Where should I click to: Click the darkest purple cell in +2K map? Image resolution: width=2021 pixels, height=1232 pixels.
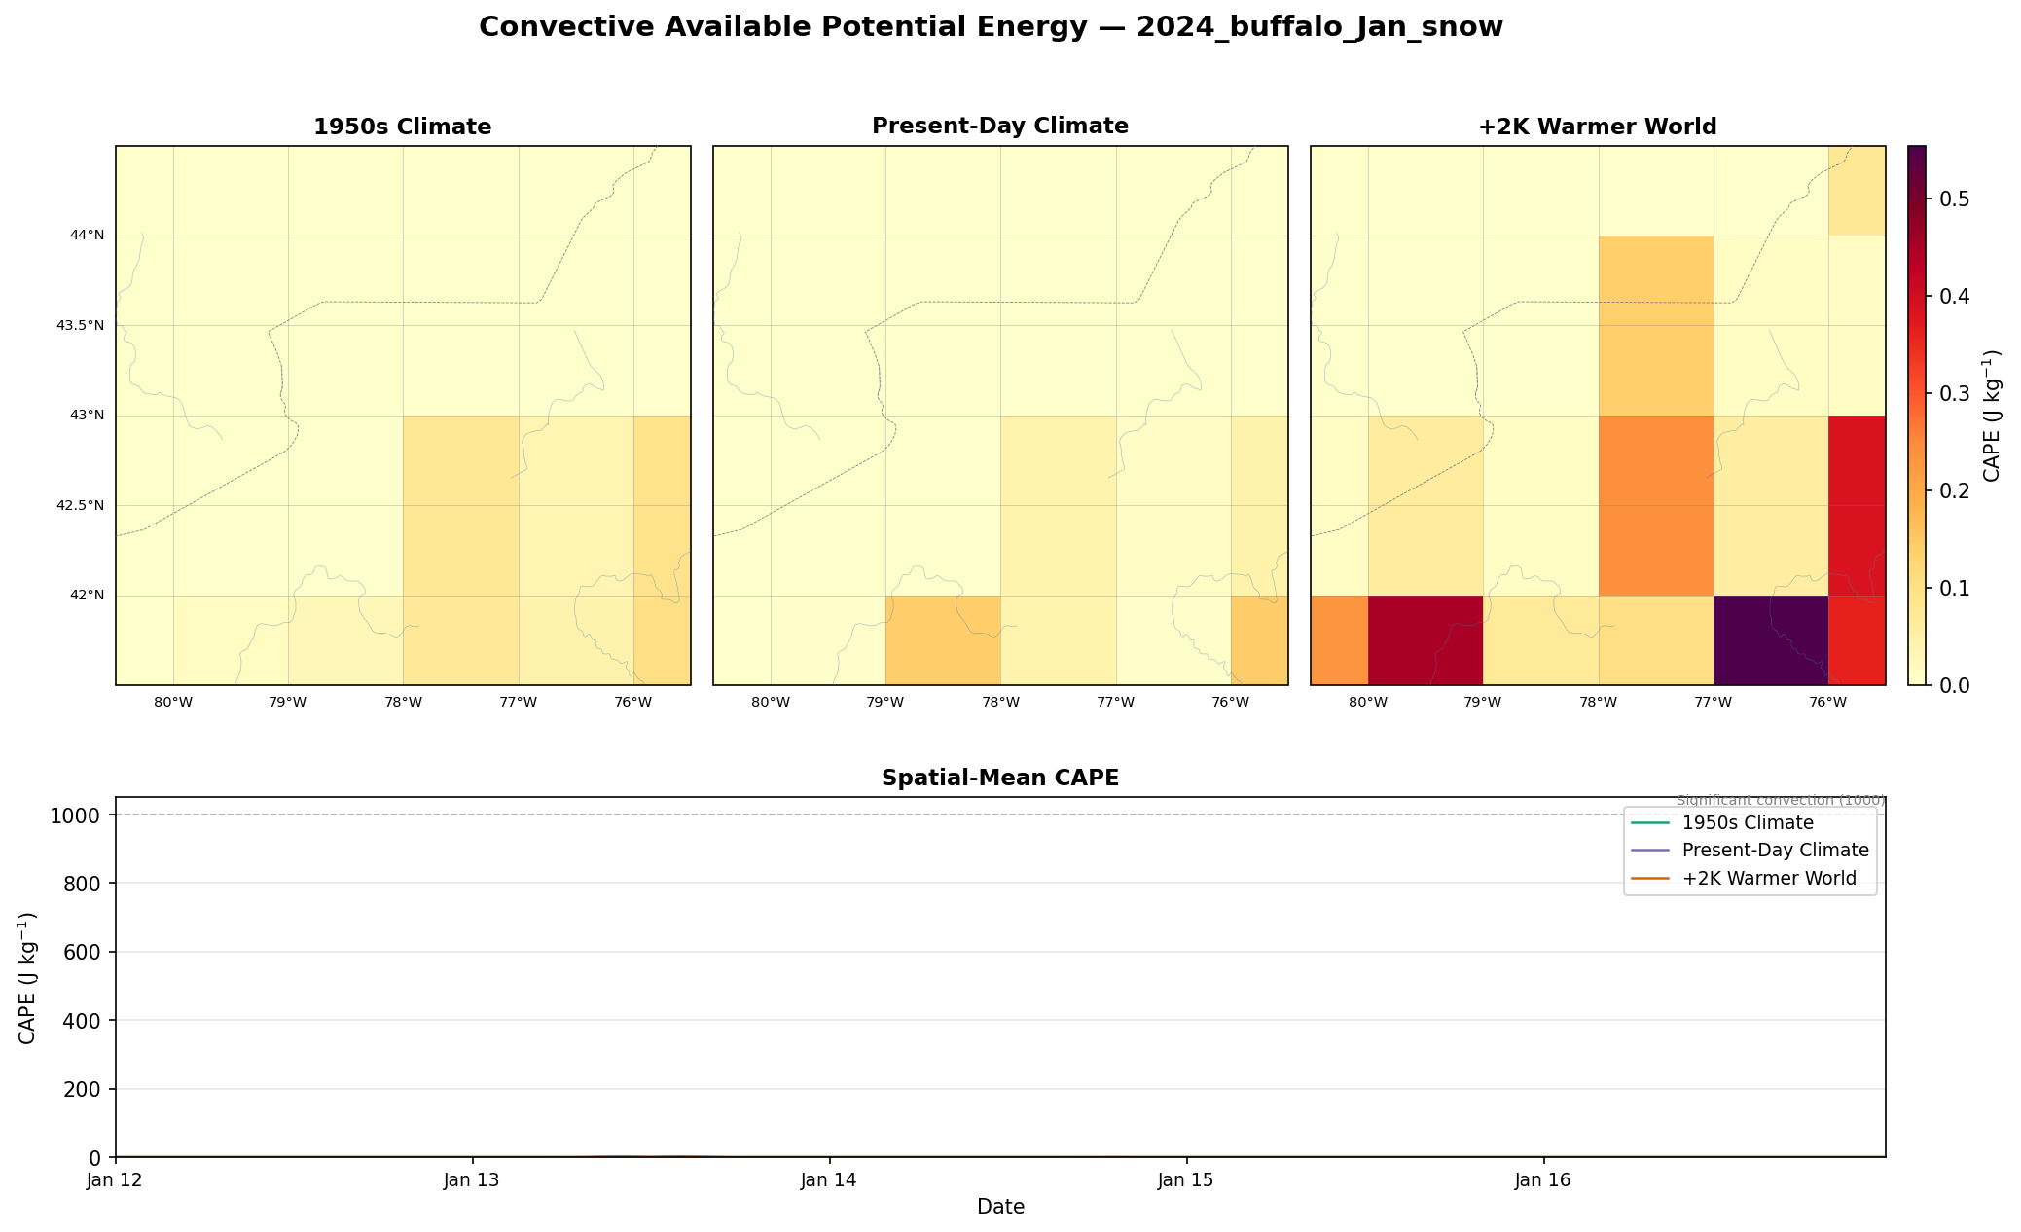tap(1771, 640)
